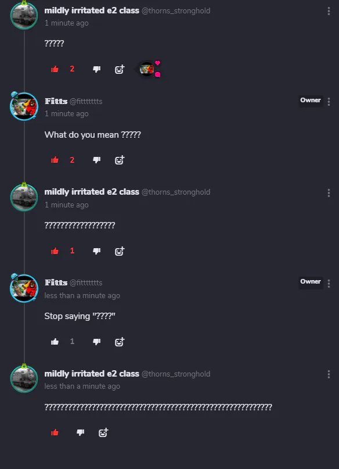Open three-dot menu on middle thorns_stronghold comment
The width and height of the screenshot is (339, 469).
pos(329,192)
